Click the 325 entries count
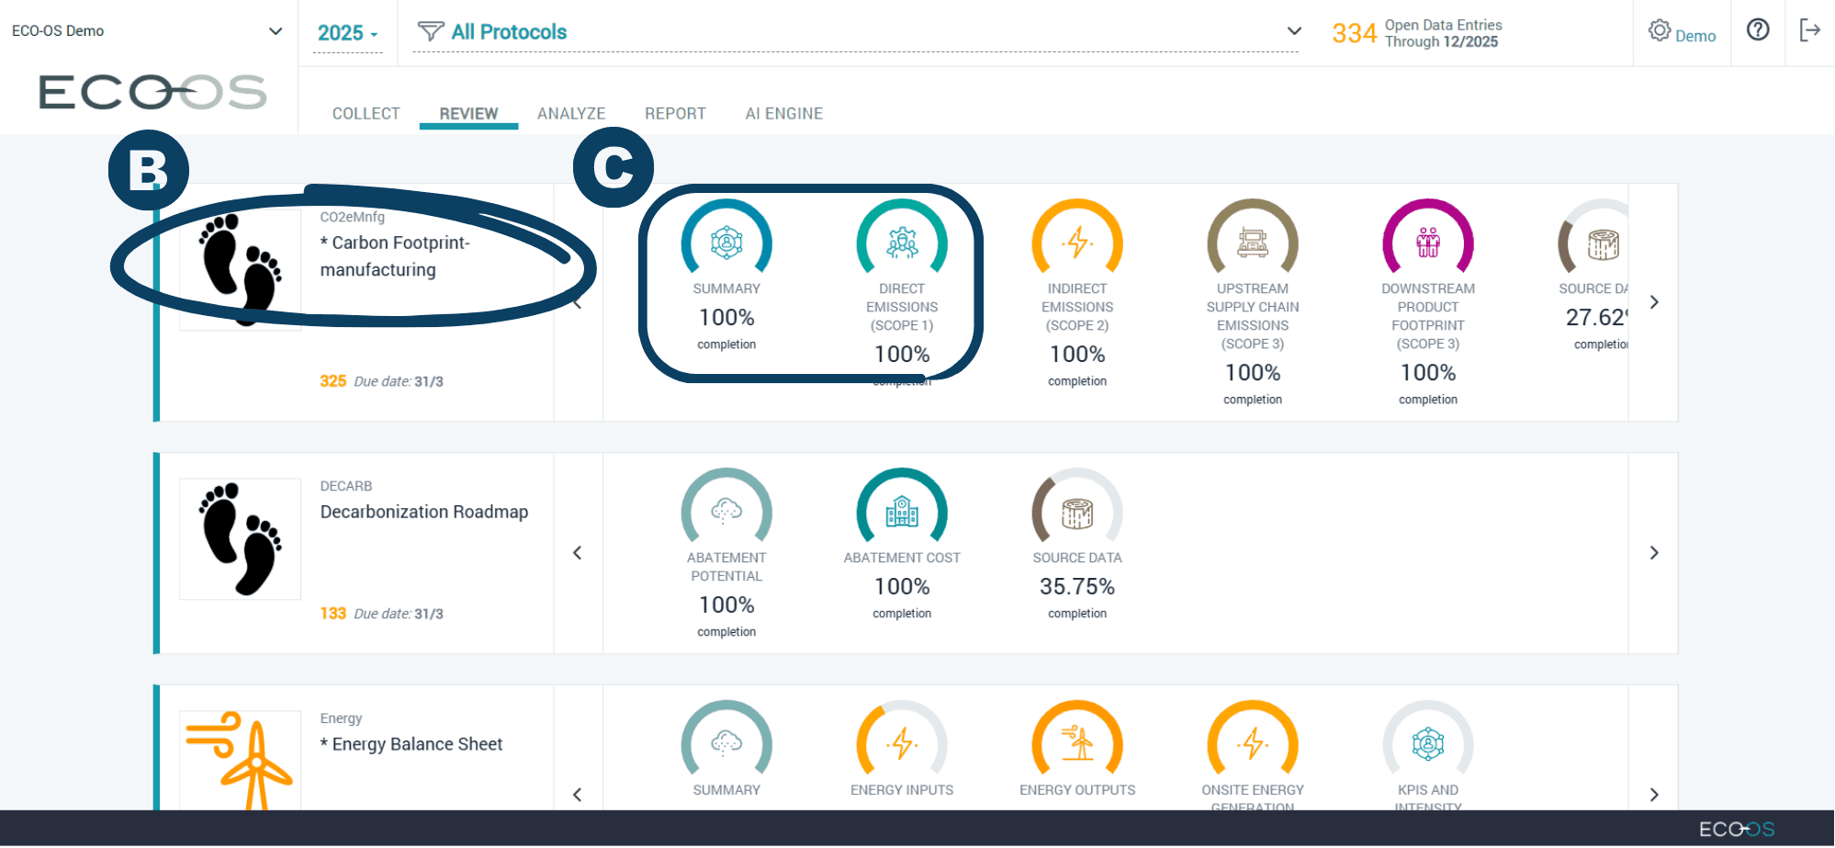Screen dimensions: 1835x848 pos(333,381)
